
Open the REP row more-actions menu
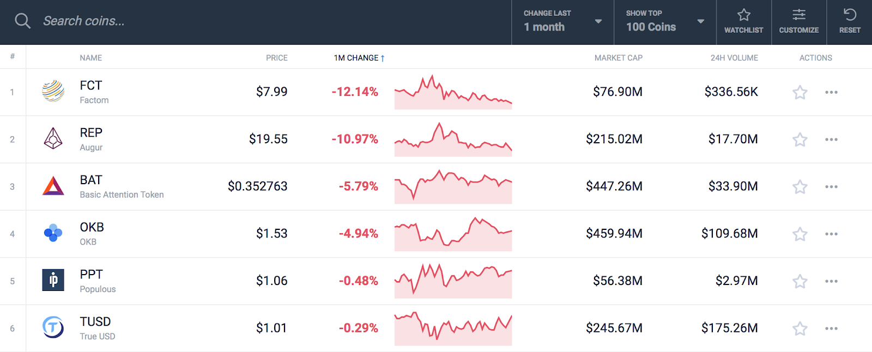click(831, 139)
